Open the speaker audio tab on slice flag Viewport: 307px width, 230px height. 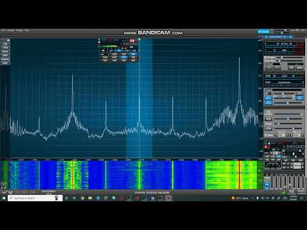[103, 50]
